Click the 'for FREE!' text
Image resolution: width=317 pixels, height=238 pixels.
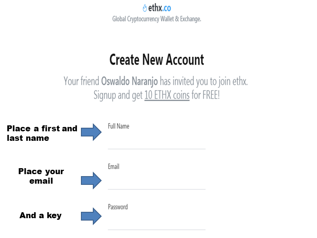[206, 95]
